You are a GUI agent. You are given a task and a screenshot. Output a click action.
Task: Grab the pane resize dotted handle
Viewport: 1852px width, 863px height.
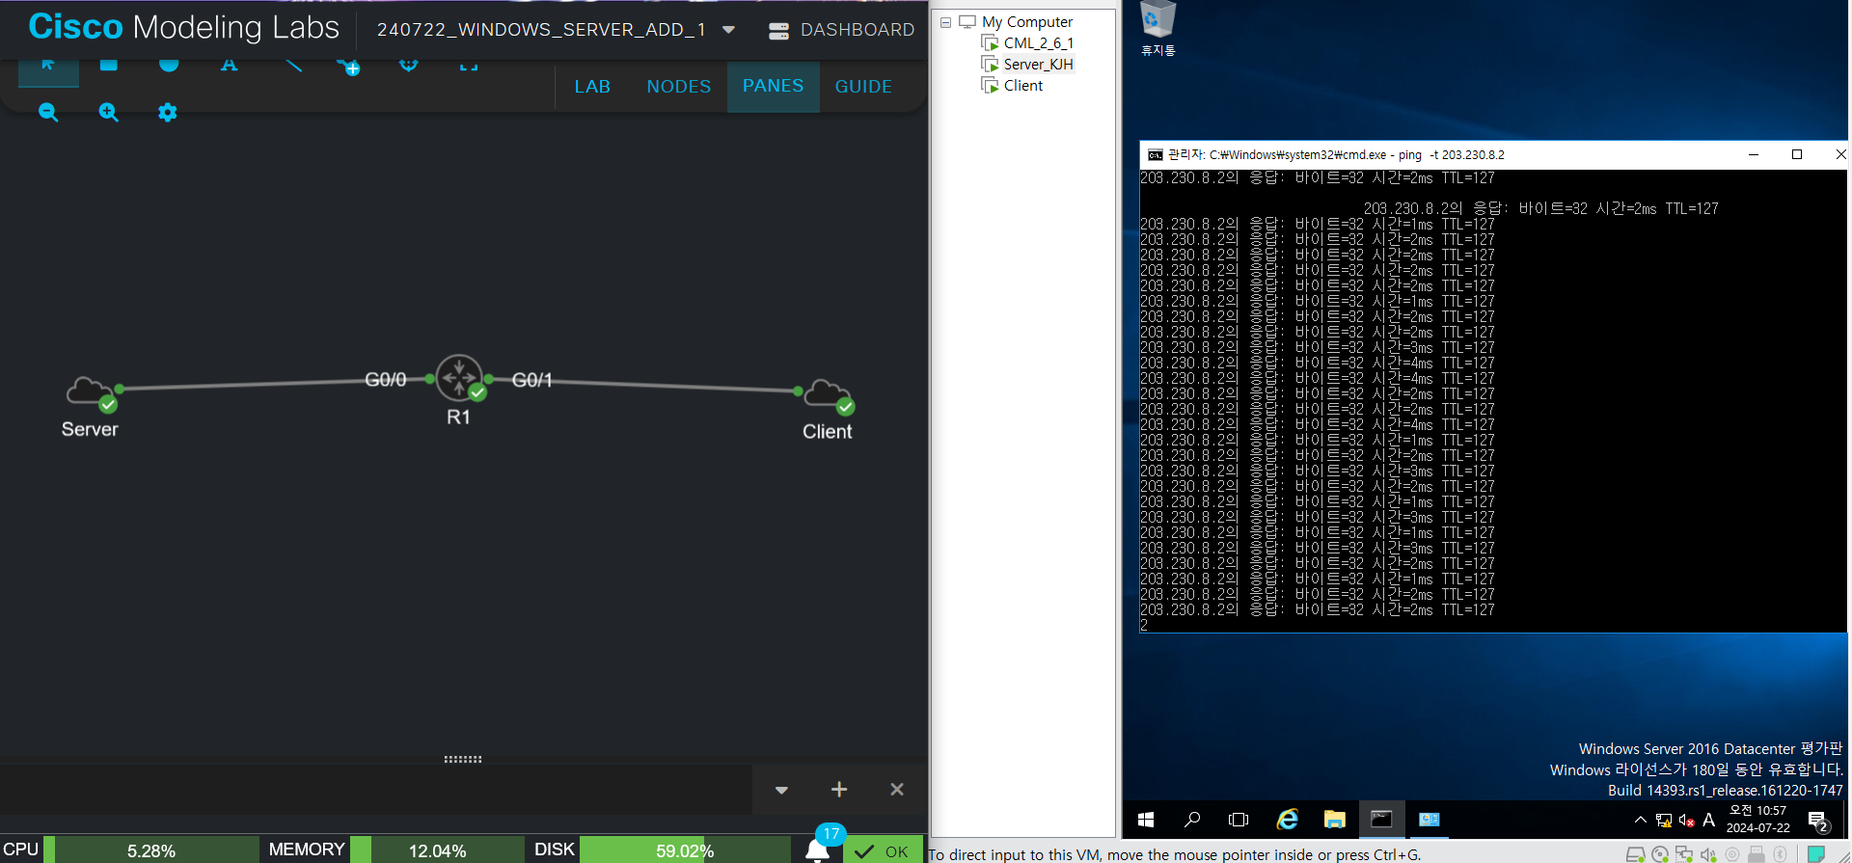[x=463, y=760]
